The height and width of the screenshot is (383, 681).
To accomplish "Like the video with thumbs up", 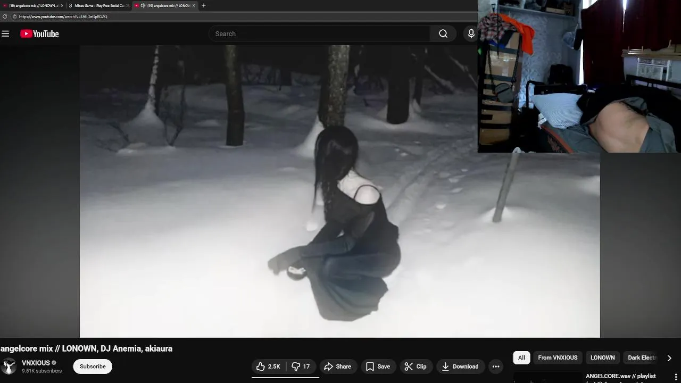I will pos(268,366).
